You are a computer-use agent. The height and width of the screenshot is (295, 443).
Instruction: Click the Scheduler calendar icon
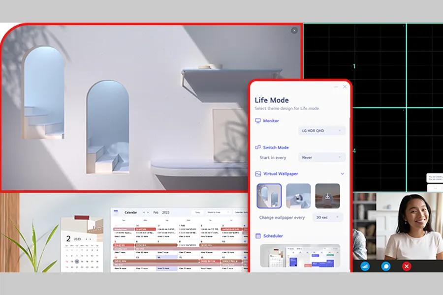257,236
